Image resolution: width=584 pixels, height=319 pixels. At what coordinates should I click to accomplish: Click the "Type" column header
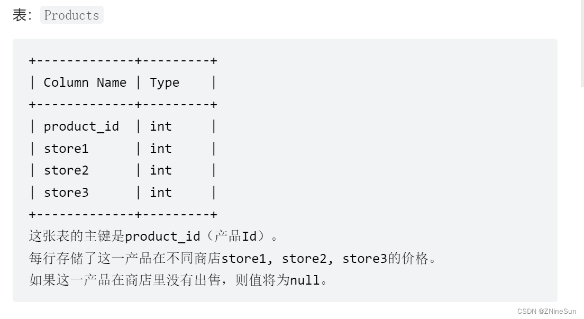tap(165, 83)
